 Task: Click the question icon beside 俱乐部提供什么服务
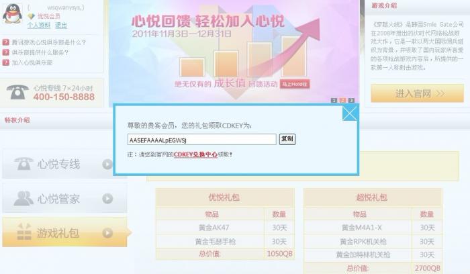click(x=5, y=52)
